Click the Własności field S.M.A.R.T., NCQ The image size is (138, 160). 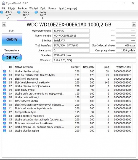click(x=94, y=60)
